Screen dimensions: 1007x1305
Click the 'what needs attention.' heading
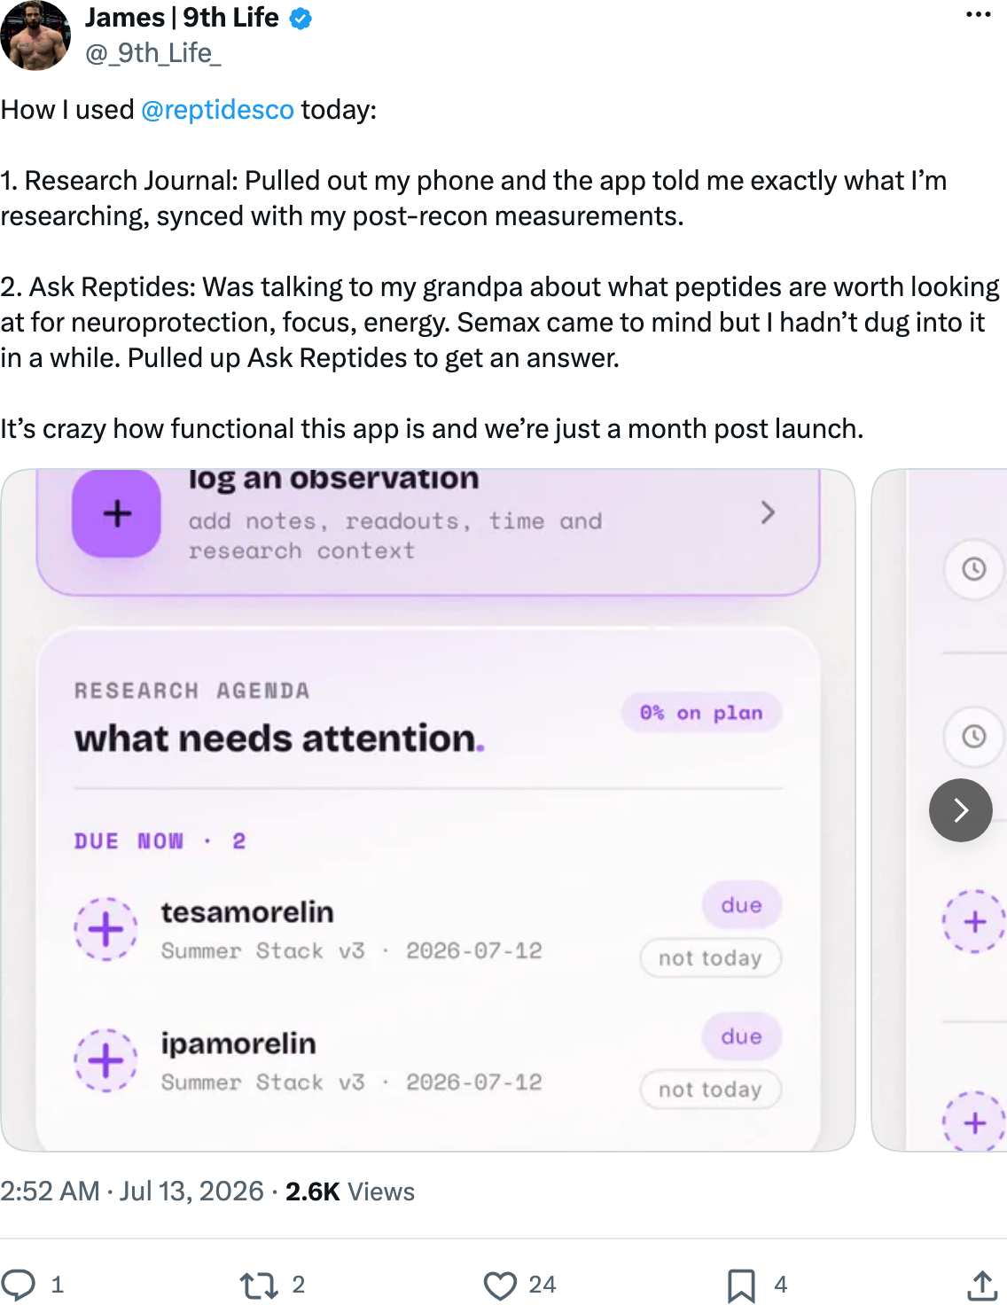[279, 738]
